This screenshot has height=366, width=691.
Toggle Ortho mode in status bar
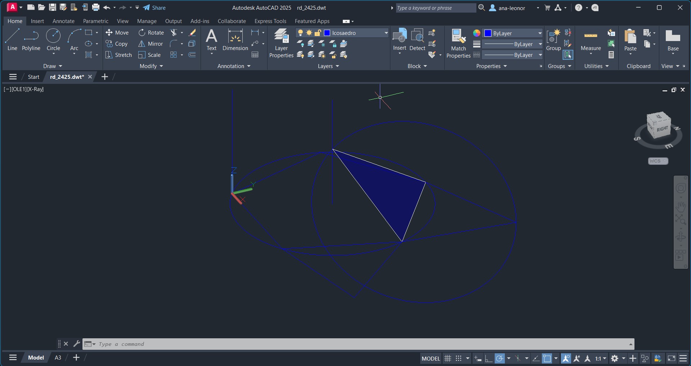pyautogui.click(x=488, y=358)
